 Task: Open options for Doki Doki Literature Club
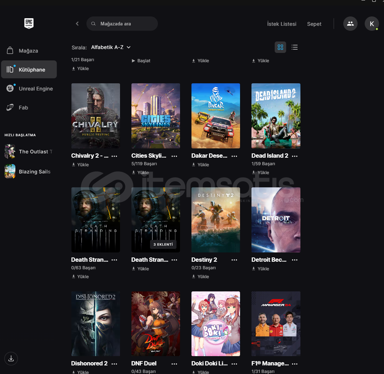coord(234,364)
